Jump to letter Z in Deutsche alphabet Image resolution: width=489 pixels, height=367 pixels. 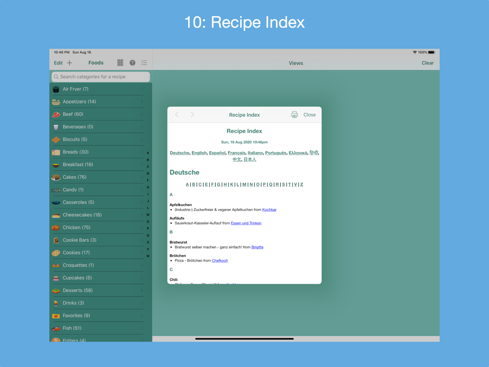[x=302, y=184]
